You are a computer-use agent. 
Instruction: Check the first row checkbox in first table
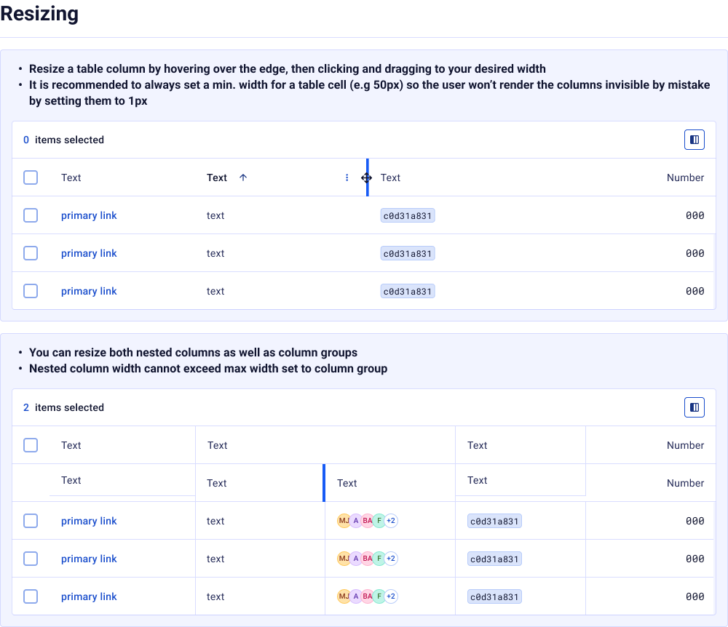click(x=31, y=215)
